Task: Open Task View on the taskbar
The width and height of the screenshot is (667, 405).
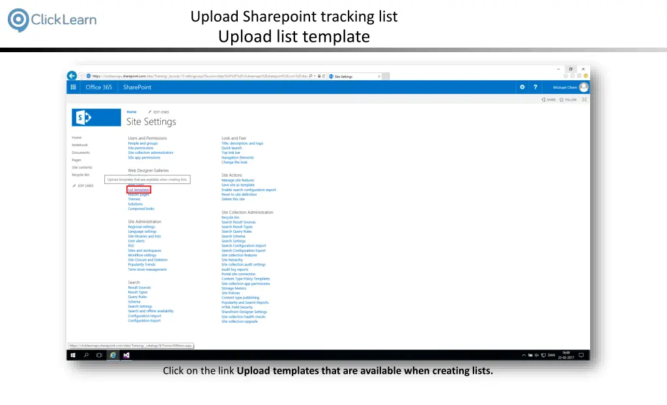Action: point(99,355)
